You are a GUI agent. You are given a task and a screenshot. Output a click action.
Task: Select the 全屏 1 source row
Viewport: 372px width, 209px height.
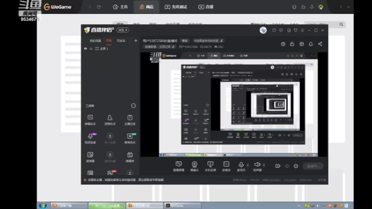pyautogui.click(x=110, y=49)
